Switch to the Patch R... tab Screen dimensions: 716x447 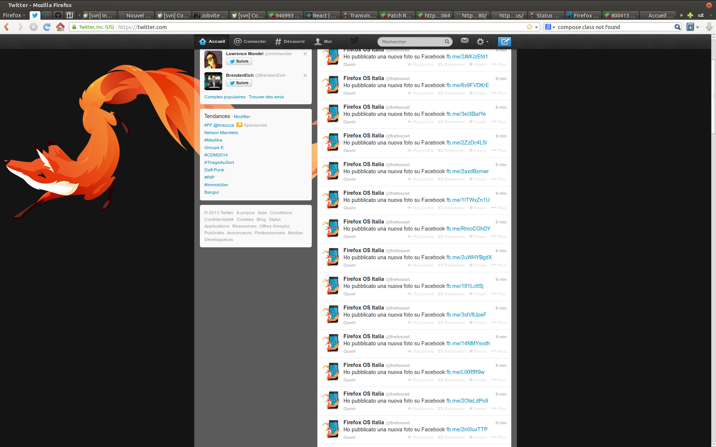(397, 15)
